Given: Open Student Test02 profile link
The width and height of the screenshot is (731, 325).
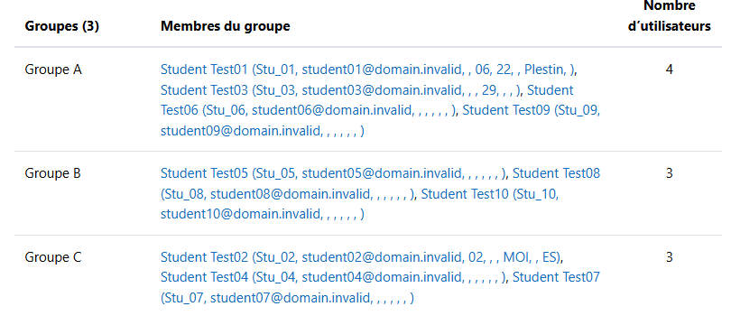Looking at the screenshot, I should click(x=361, y=257).
